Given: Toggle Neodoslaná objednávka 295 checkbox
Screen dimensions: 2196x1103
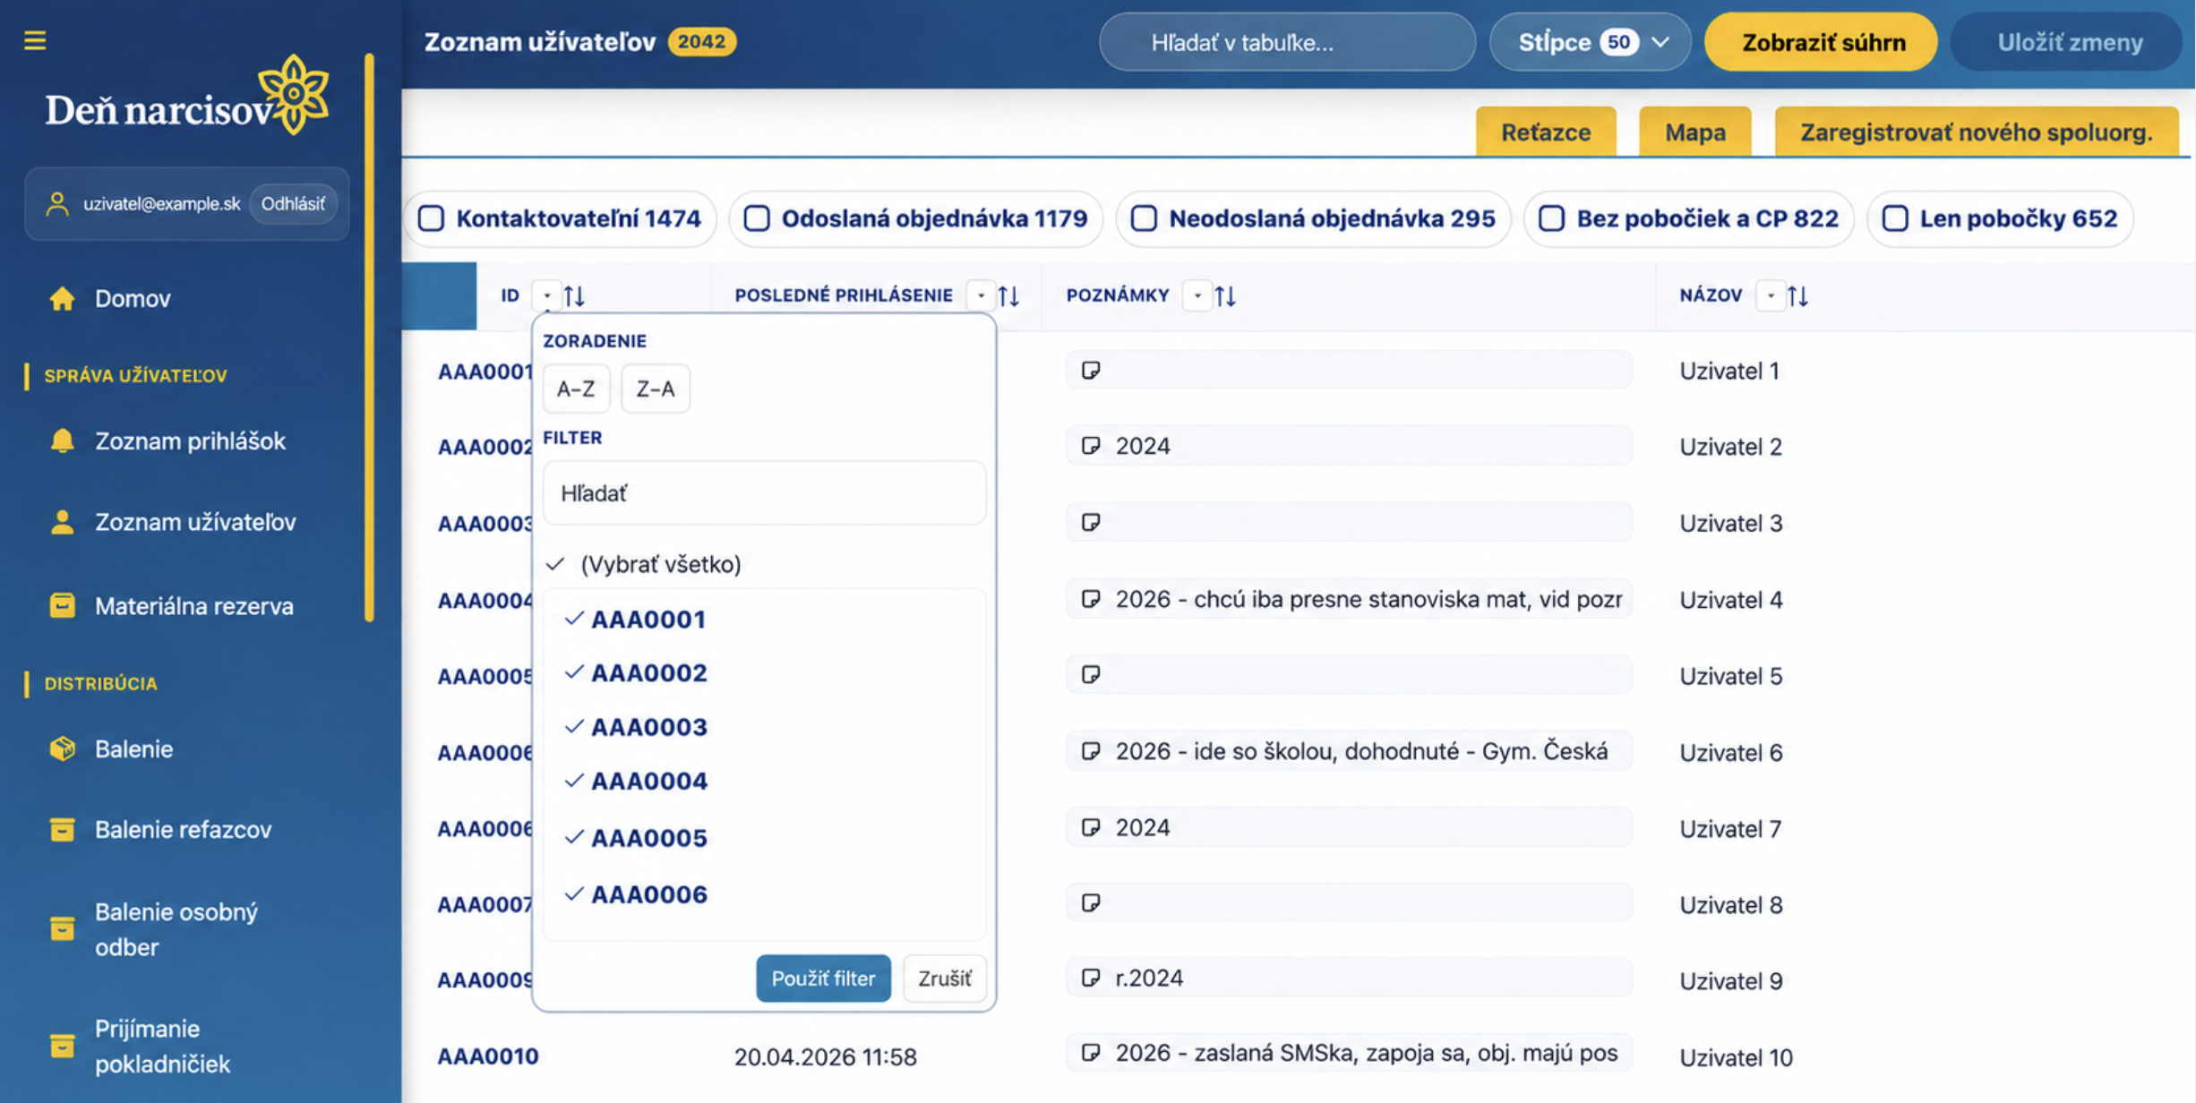Looking at the screenshot, I should coord(1144,218).
